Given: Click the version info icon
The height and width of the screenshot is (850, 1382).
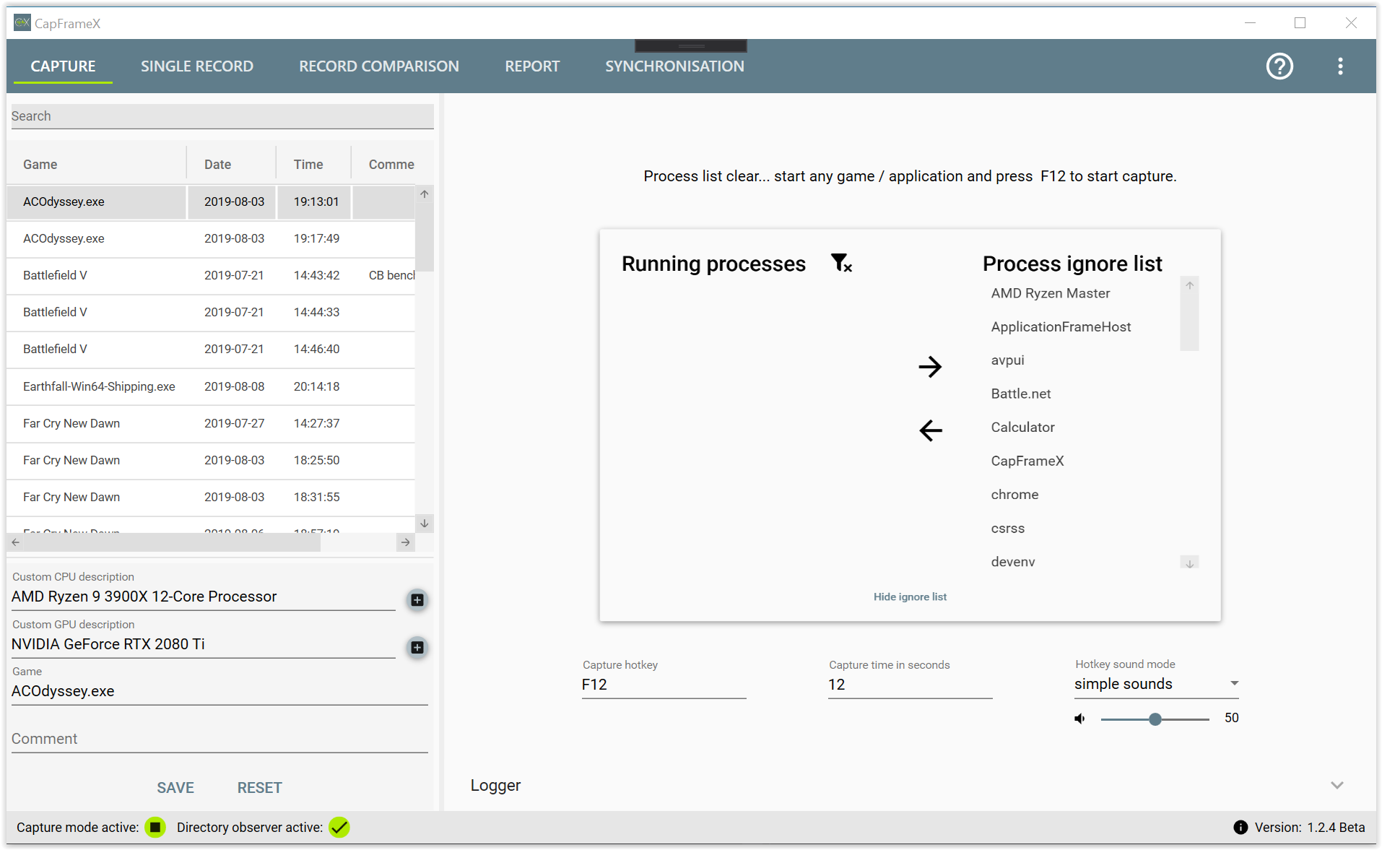Looking at the screenshot, I should point(1240,828).
